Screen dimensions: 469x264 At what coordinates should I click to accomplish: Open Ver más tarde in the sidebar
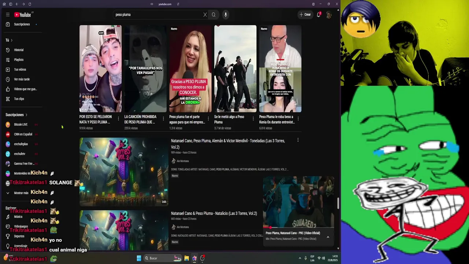pos(21,79)
